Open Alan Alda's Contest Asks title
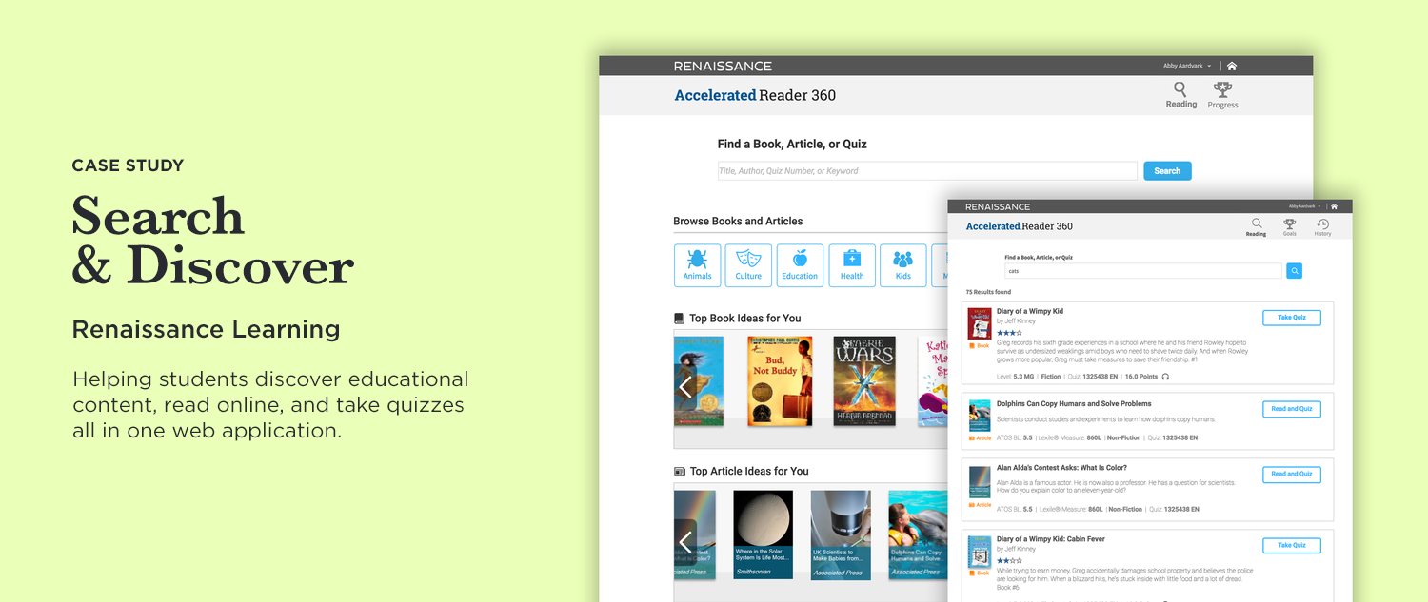 pos(1061,468)
